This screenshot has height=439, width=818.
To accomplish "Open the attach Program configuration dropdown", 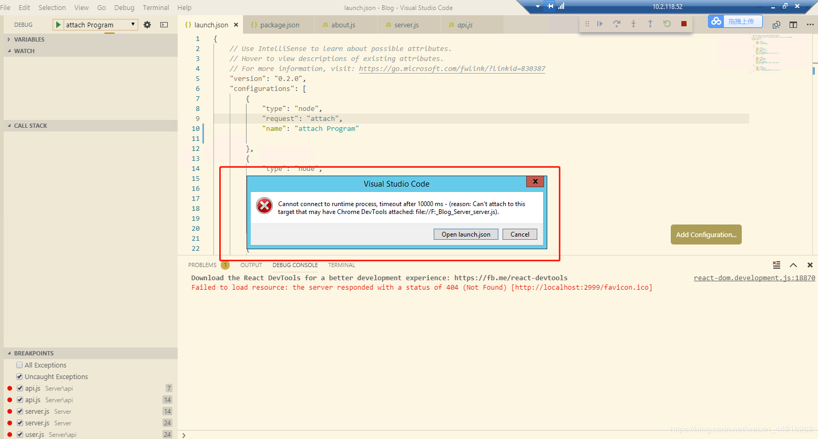I will pyautogui.click(x=100, y=25).
